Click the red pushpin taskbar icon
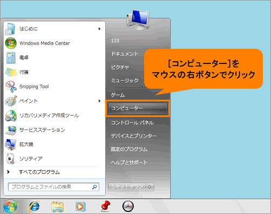Screen dimensions: 271x214 click(105, 206)
